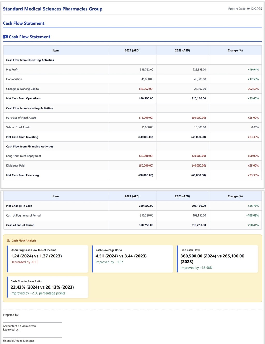The width and height of the screenshot is (265, 344).
Task: Click the cash icon beside Cash Flow Statement
Action: point(5,37)
